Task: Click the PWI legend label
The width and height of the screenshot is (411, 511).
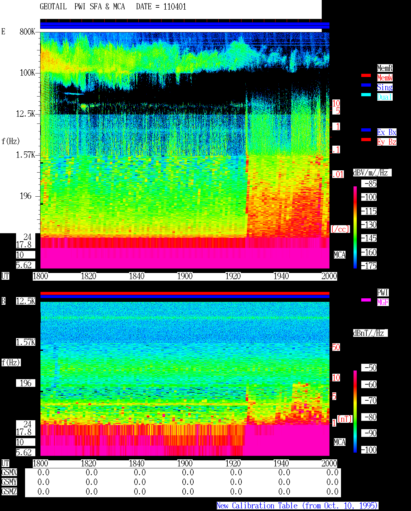Action: point(383,293)
